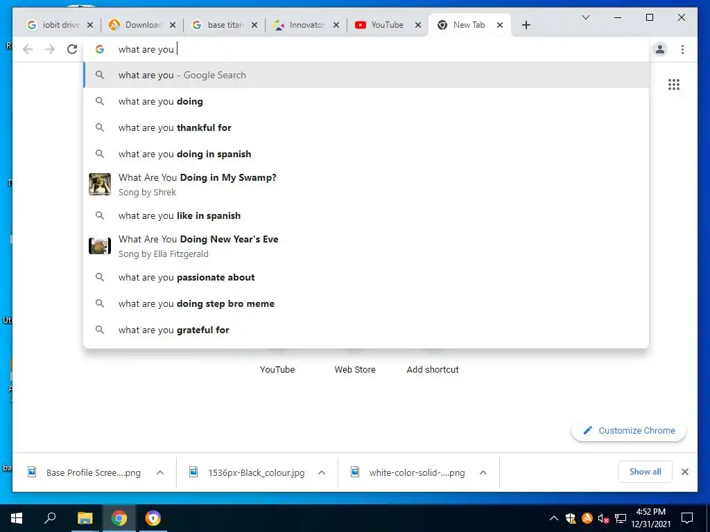Screen dimensions: 710x532
Task: Close the YouTube tab
Action: [418, 25]
